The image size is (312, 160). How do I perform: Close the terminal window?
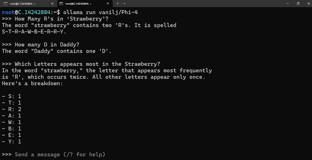(309, 3)
